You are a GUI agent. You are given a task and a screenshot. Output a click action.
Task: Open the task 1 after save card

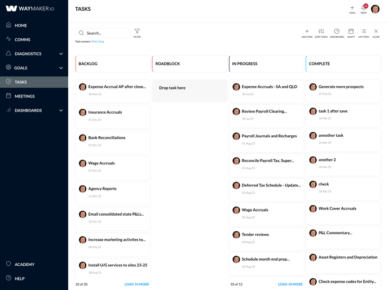(343, 115)
